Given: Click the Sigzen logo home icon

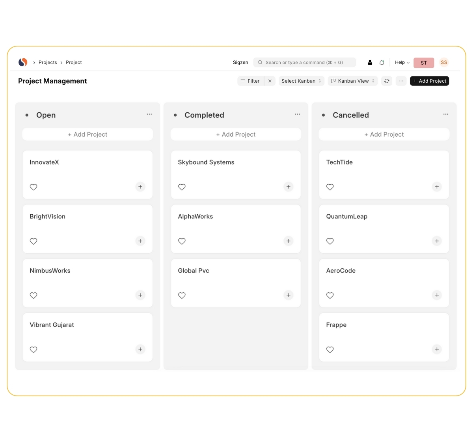Looking at the screenshot, I should point(23,62).
